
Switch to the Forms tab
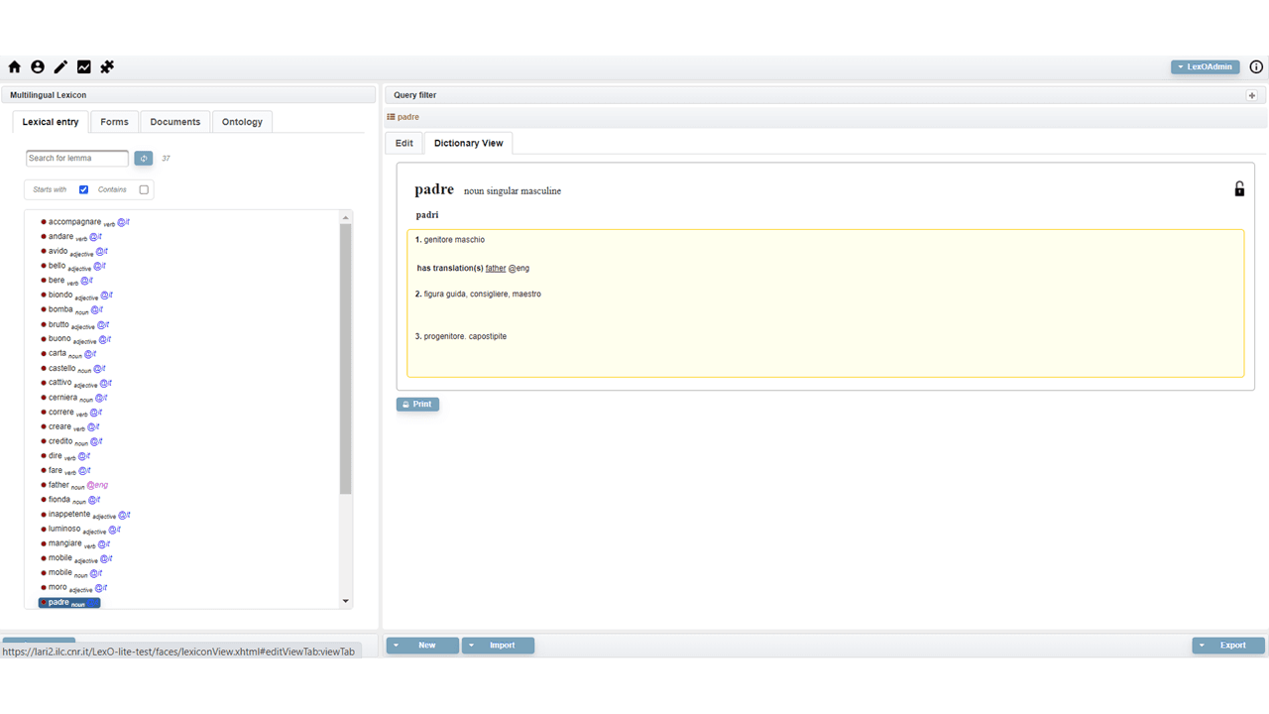tap(114, 122)
